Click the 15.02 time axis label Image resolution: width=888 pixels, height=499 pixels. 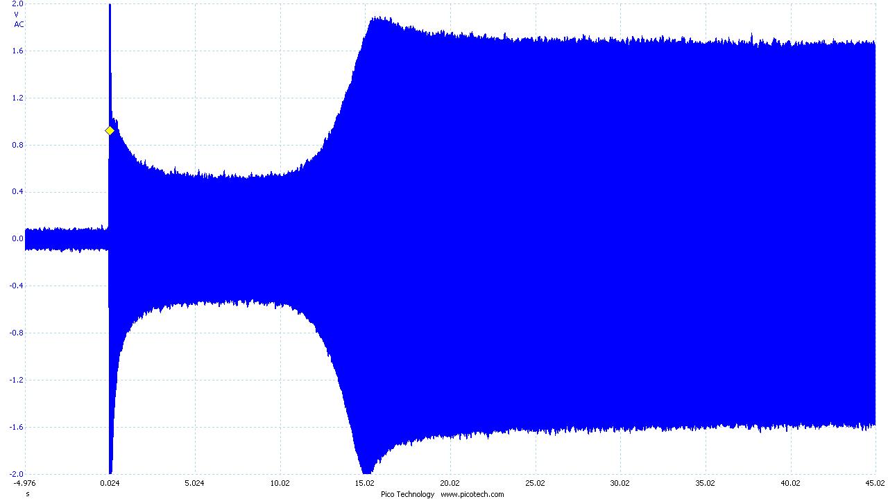[x=365, y=483]
